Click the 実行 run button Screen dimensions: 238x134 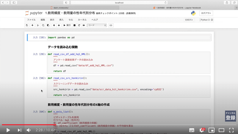click(67, 25)
